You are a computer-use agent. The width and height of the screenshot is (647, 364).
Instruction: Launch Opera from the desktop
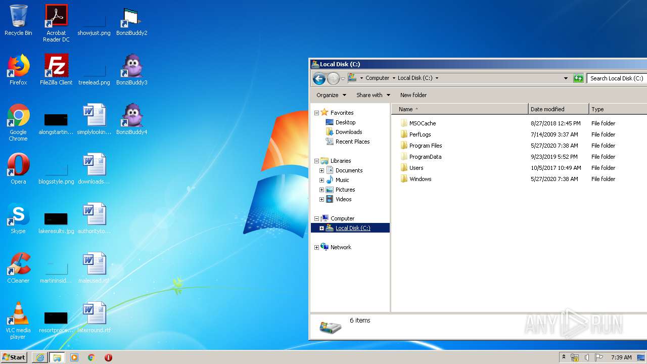18,169
